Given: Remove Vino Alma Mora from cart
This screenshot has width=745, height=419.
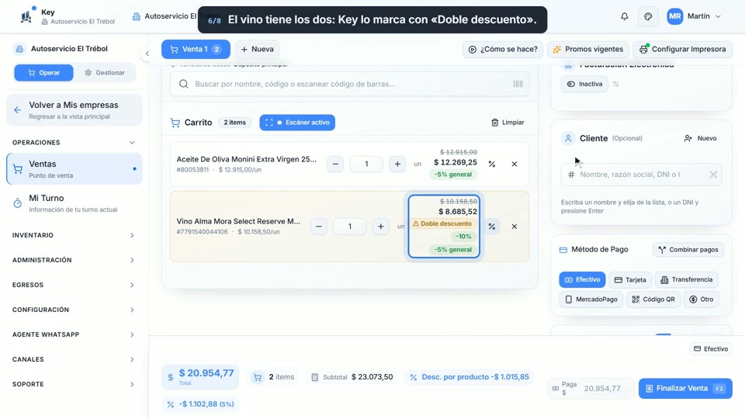Looking at the screenshot, I should pos(514,227).
